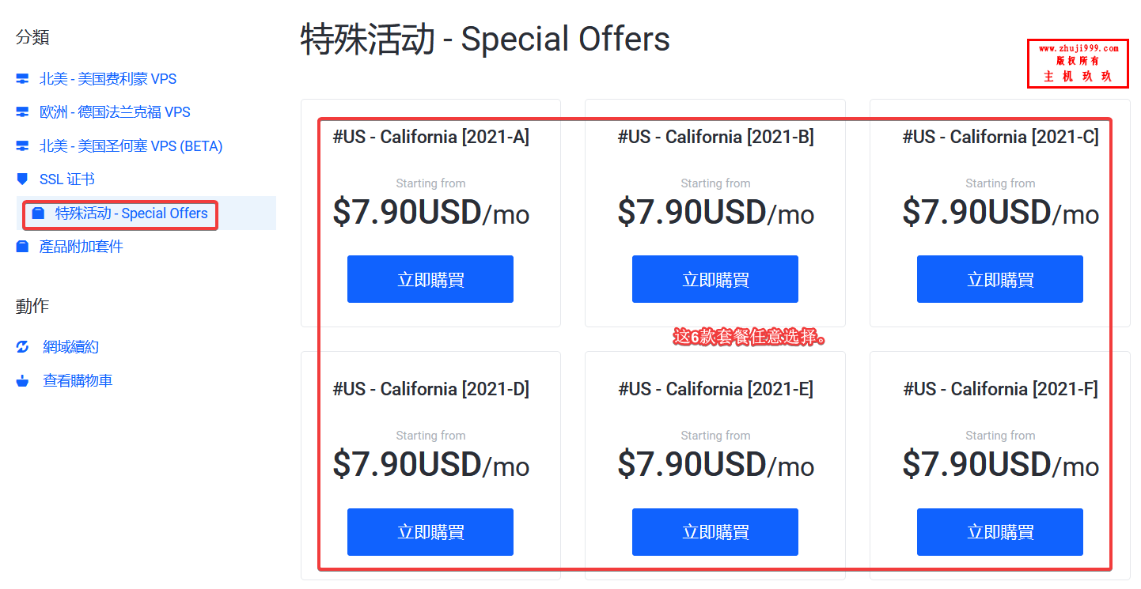
Task: Click 立即購買 under California [2021-F]
Action: click(x=1000, y=532)
